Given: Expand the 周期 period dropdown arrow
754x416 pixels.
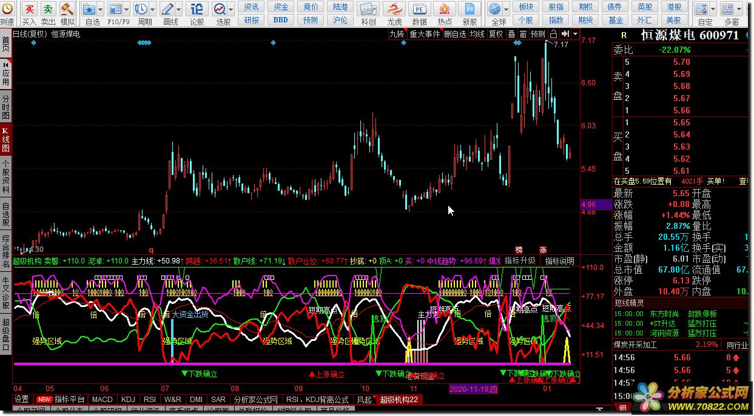Looking at the screenshot, I should pos(152,10).
